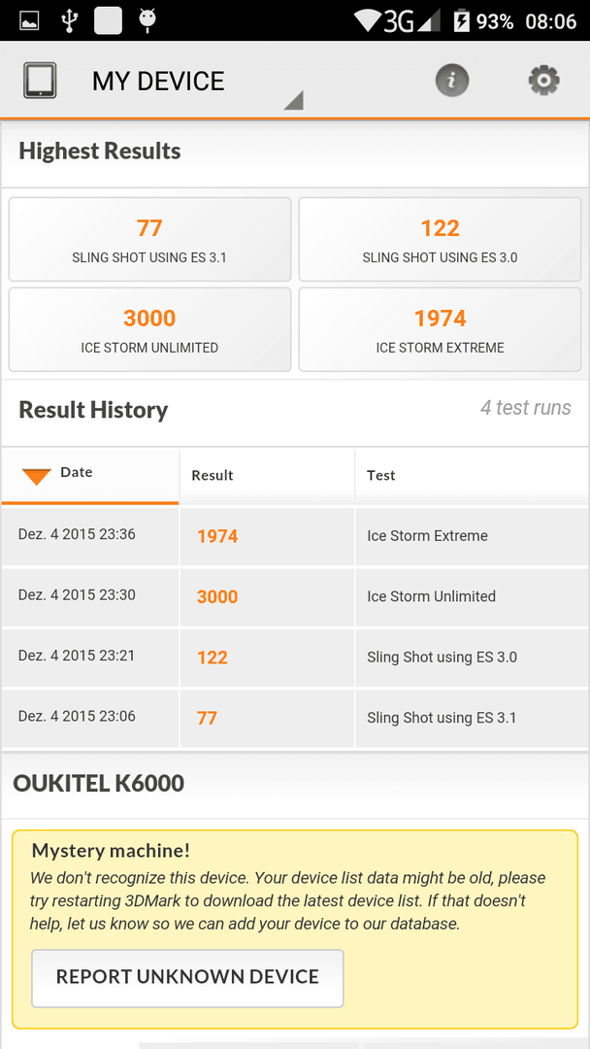This screenshot has height=1049, width=590.
Task: Open Sling Shot ES 3.1 score tile
Action: point(149,239)
